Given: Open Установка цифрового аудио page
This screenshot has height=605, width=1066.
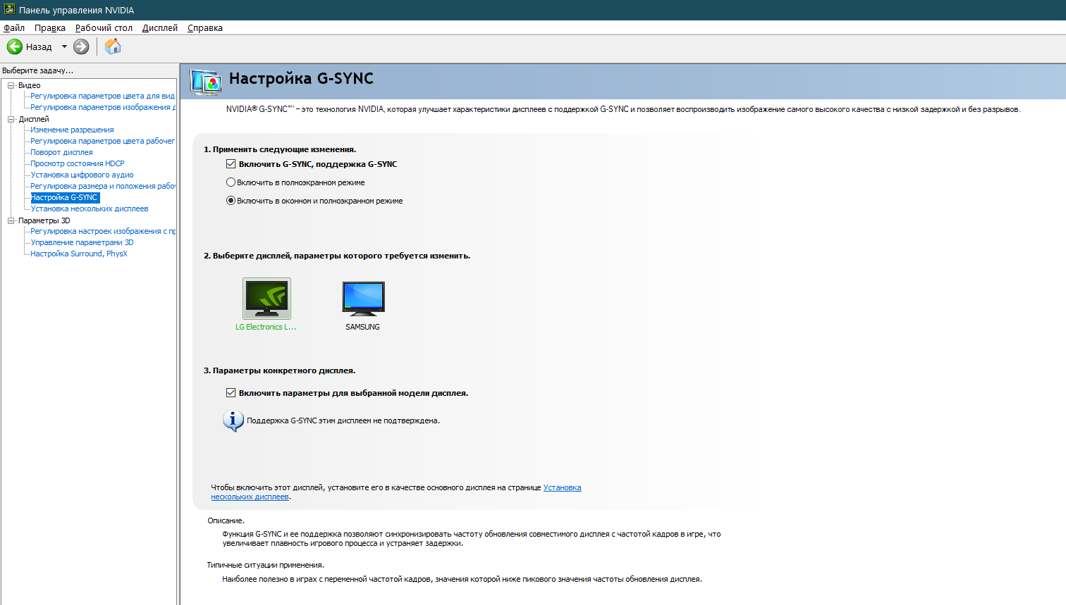Looking at the screenshot, I should 82,175.
